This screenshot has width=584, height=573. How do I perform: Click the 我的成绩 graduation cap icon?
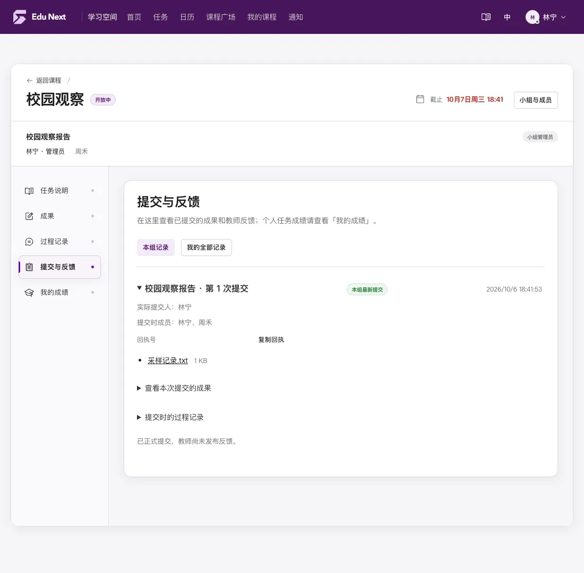tap(29, 293)
